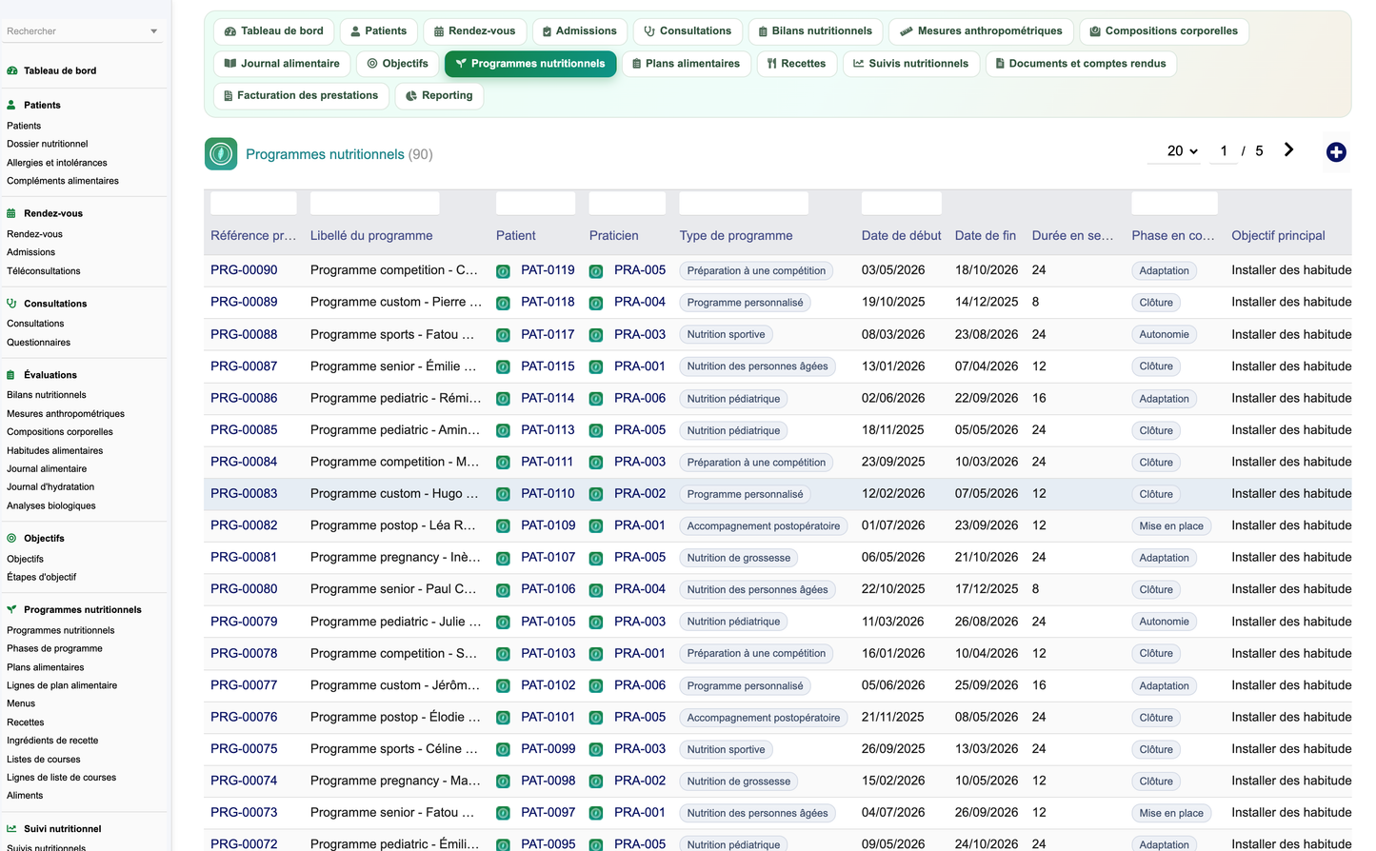Click practitioner icon beside PRA-006 in PRG-00077 row
Screen dimensions: 1376x851
tap(596, 685)
